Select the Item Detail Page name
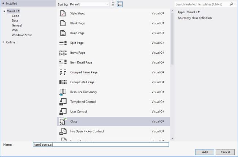The image size is (238, 157). [81, 62]
